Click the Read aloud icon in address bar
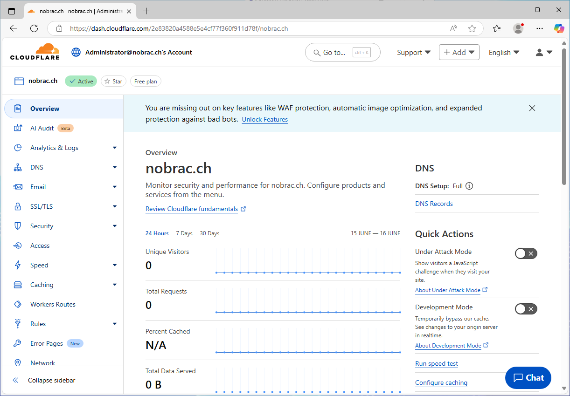The height and width of the screenshot is (396, 570). click(x=453, y=28)
